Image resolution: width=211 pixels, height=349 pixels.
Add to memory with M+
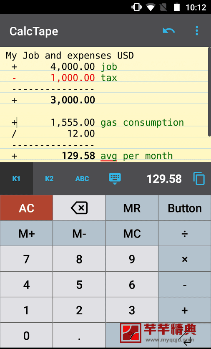pos(26,233)
